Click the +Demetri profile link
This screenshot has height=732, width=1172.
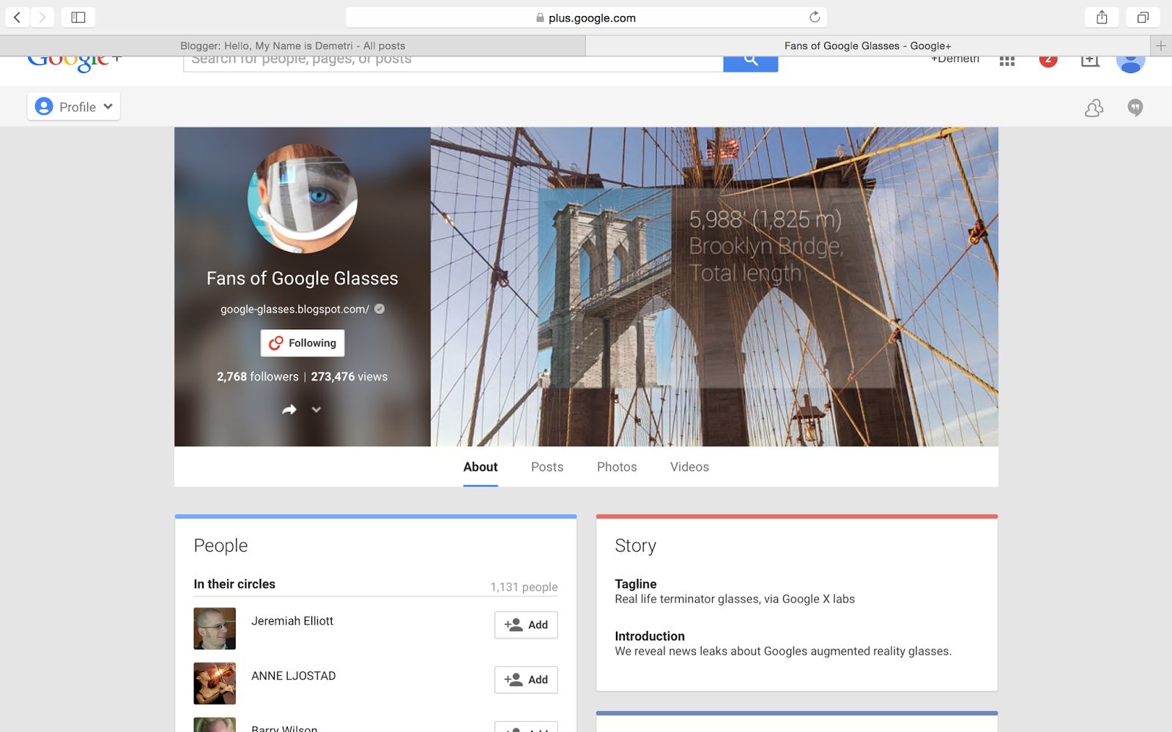coord(955,60)
